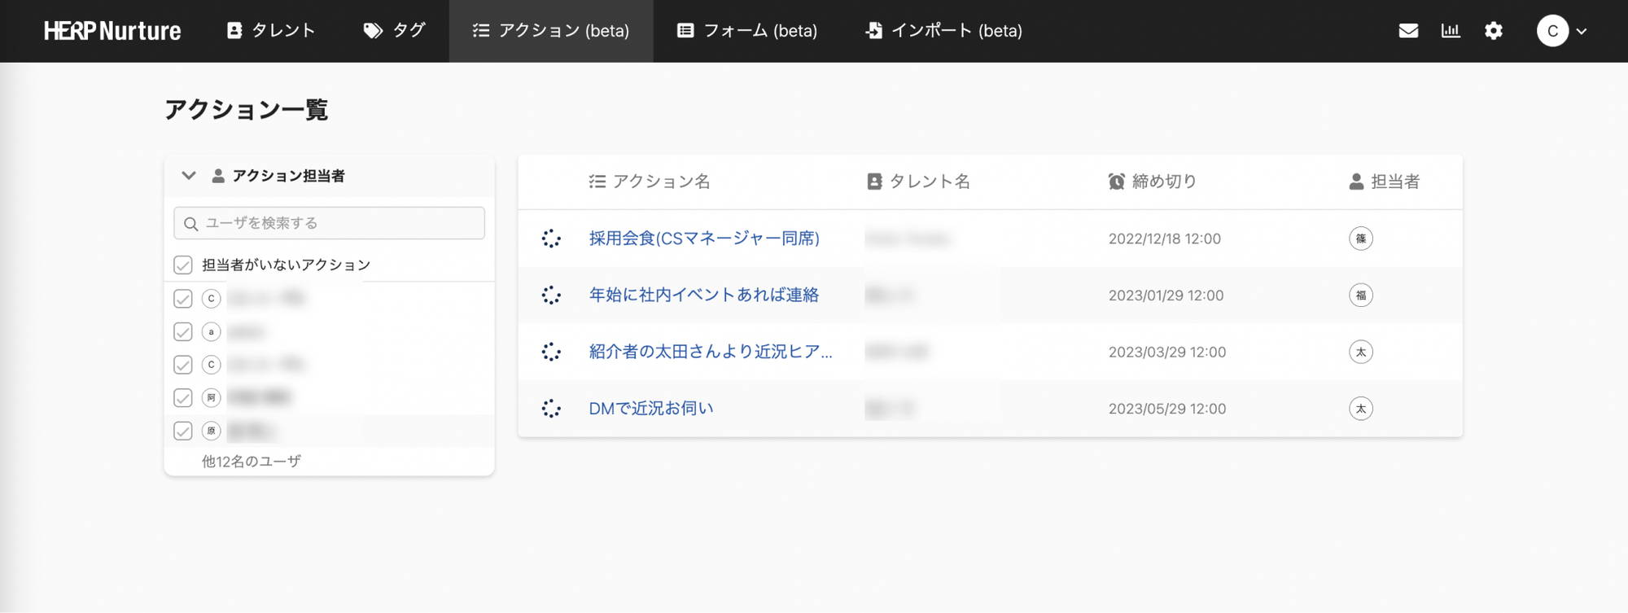
Task: Open 紹介者の太田さんより近況ヒア... action link
Action: click(x=710, y=352)
